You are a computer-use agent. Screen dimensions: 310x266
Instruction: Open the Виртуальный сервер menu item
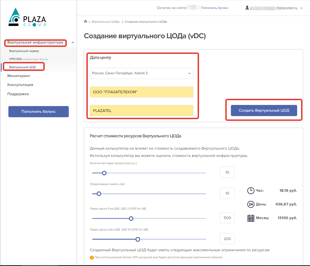tap(24, 51)
